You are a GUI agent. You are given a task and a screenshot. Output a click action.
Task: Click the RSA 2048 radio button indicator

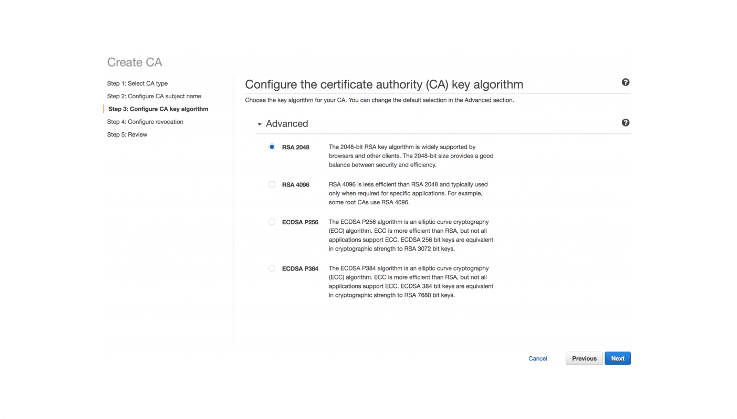[x=272, y=146]
